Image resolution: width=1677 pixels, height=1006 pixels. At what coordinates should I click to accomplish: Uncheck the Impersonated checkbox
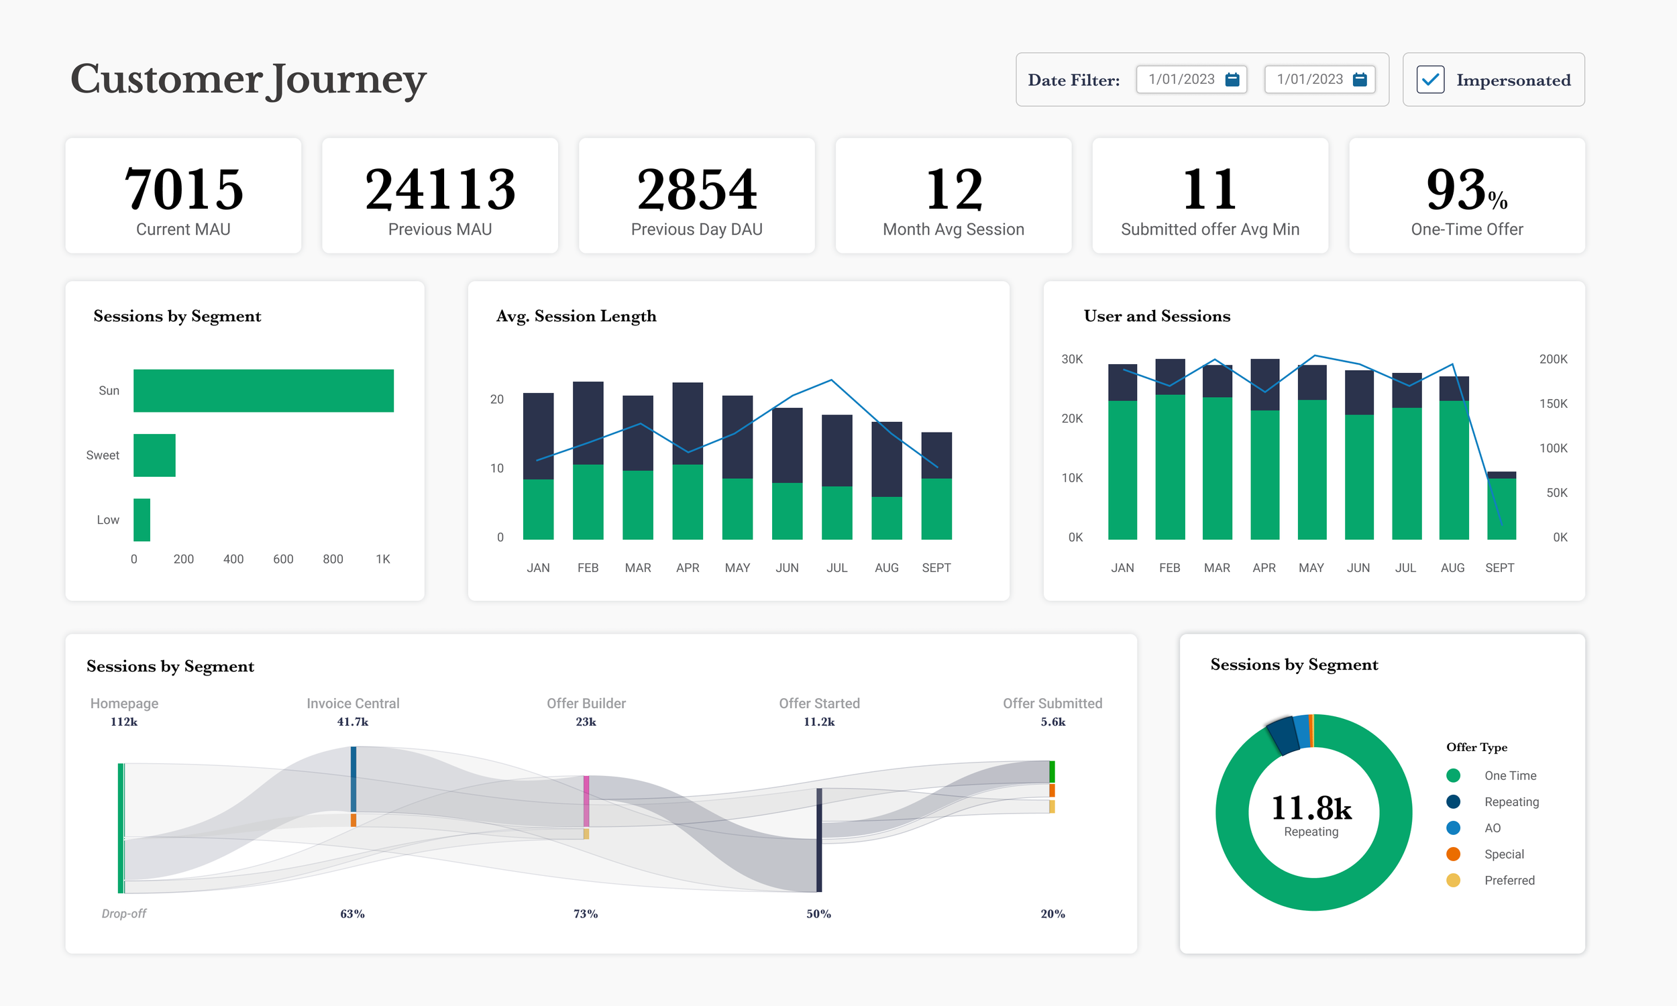point(1430,80)
